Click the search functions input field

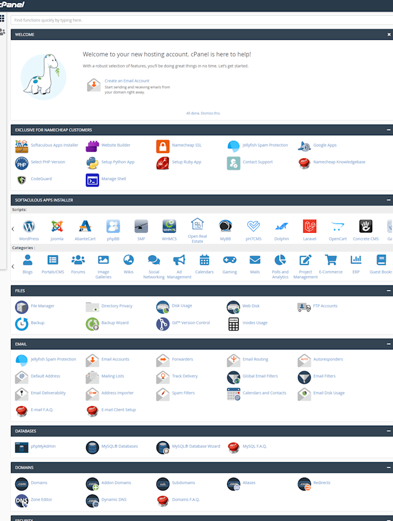pyautogui.click(x=202, y=20)
